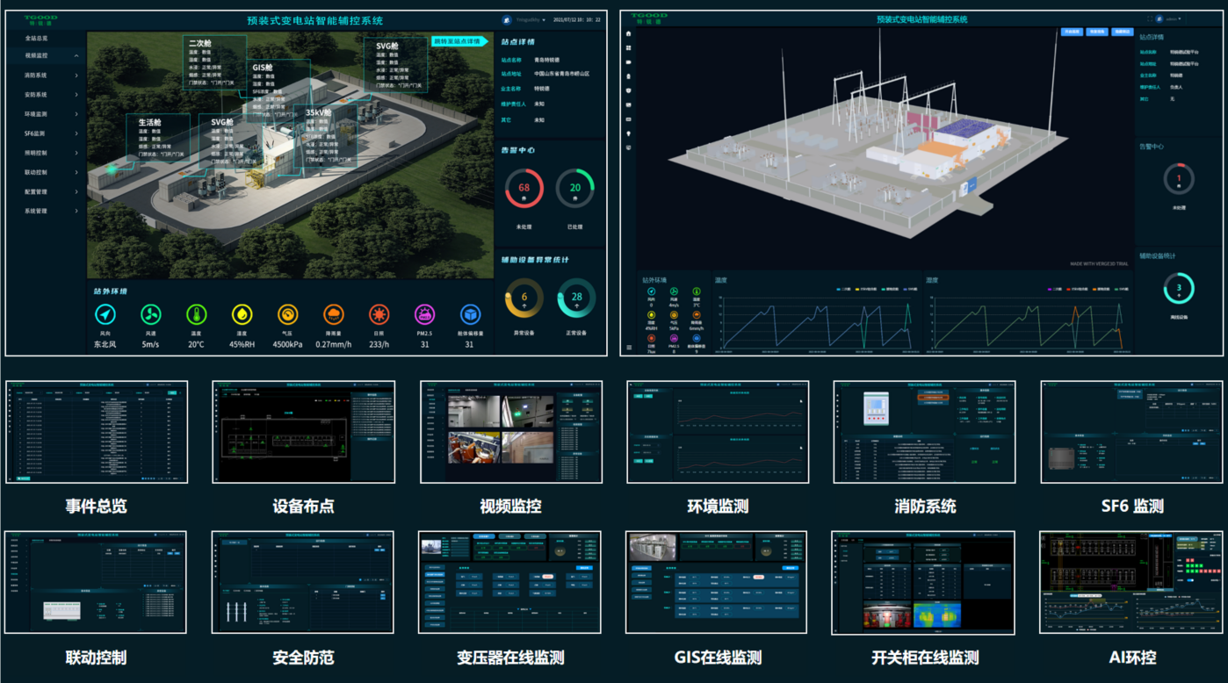Open the 视频监控 screenshot thumbnail

(x=511, y=432)
